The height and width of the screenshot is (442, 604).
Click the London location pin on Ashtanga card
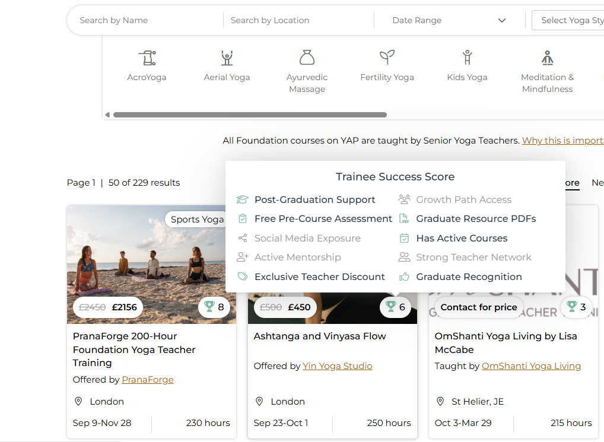pos(259,402)
